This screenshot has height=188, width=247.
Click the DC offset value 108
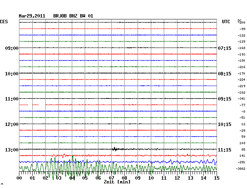(242, 143)
